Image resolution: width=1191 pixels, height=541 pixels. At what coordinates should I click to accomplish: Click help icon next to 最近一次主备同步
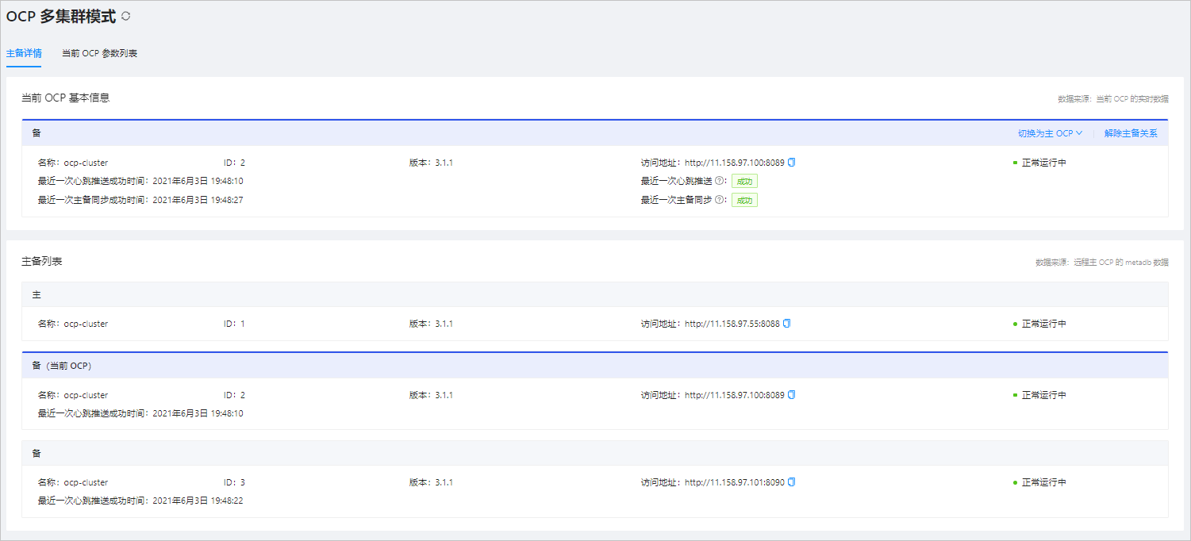click(x=719, y=200)
